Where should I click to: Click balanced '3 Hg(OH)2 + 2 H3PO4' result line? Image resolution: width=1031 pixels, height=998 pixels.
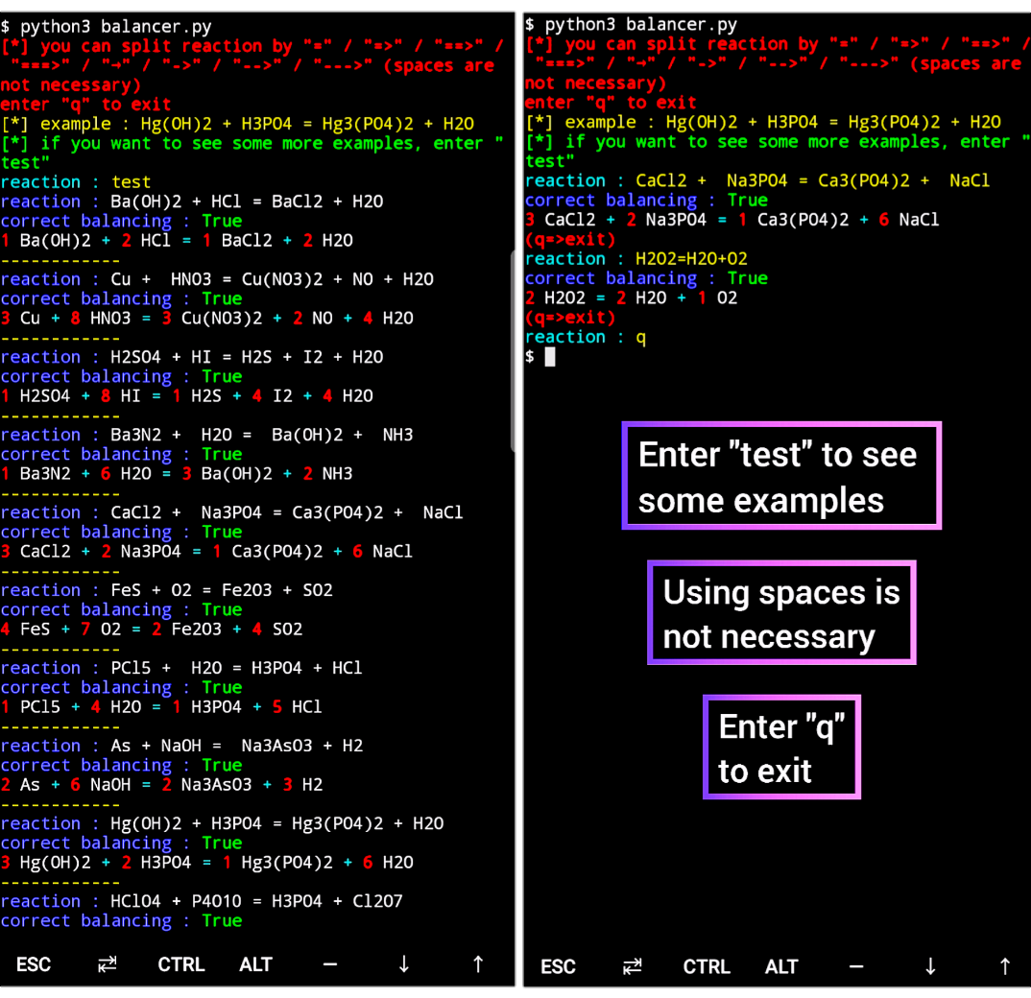pyautogui.click(x=207, y=862)
